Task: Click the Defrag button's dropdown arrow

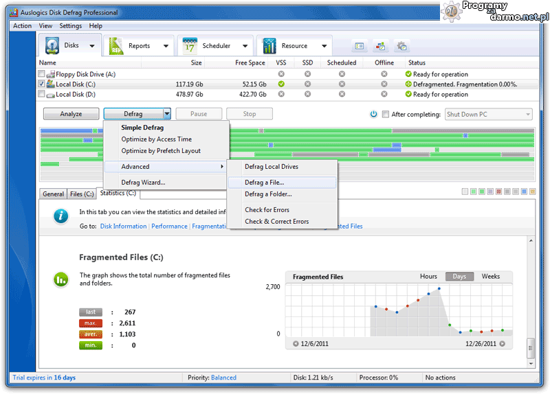Action: pos(166,114)
